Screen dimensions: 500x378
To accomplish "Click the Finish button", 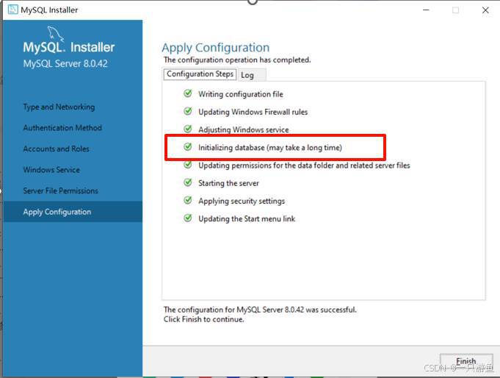I will pos(466,361).
